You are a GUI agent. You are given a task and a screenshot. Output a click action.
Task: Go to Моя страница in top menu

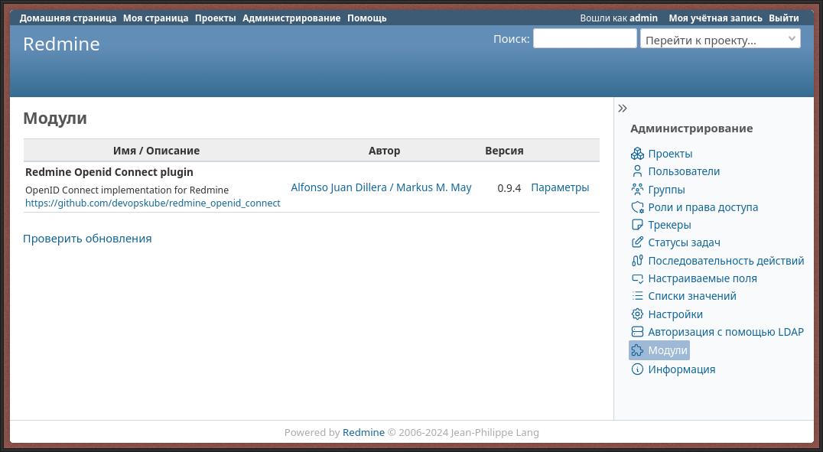click(x=155, y=18)
